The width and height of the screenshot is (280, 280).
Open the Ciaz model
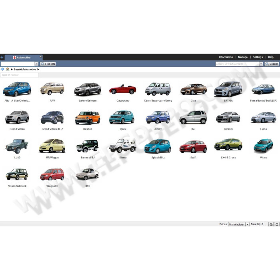193,92
